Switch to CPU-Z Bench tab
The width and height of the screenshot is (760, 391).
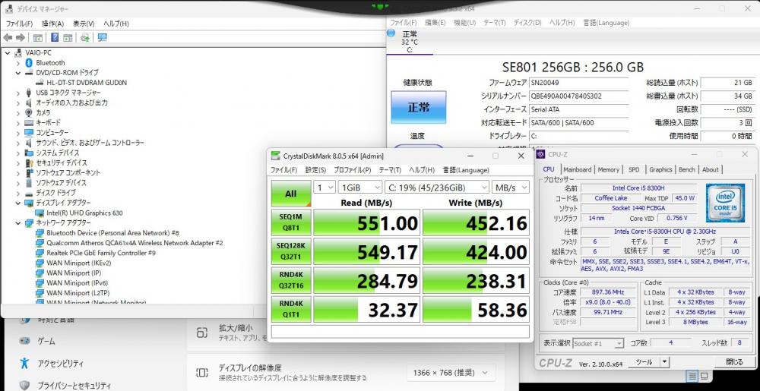[x=686, y=169]
